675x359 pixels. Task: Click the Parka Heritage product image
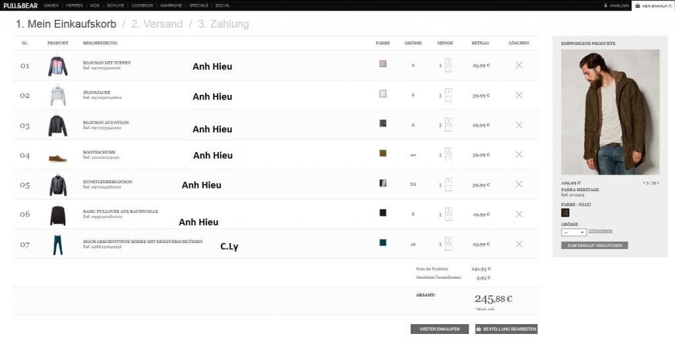tap(610, 112)
